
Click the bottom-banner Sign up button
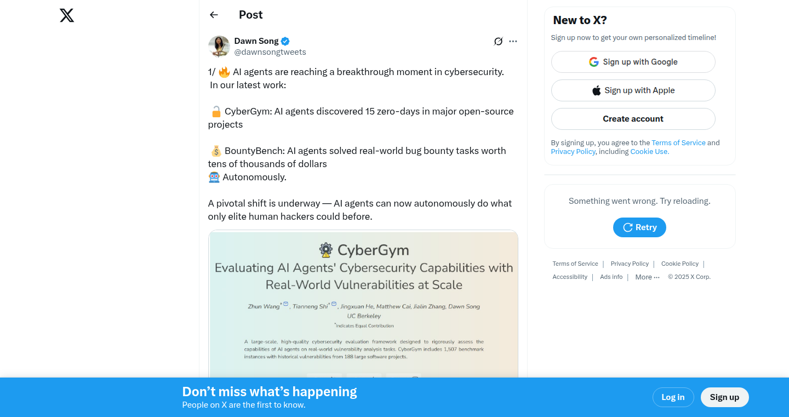tap(724, 397)
